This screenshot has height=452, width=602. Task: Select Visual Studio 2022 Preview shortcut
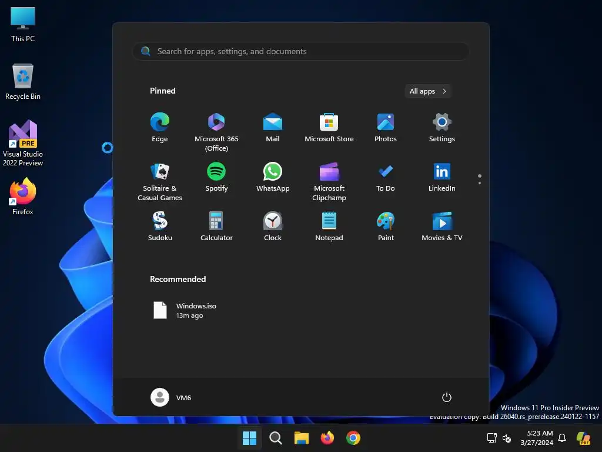point(23,143)
